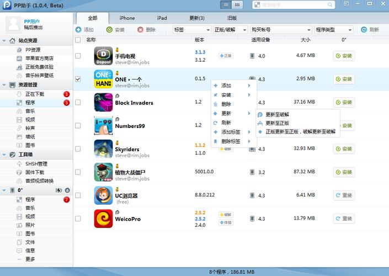Open the 标签 dropdown filter
Image resolution: width=389 pixels, height=276 pixels.
coord(191,30)
